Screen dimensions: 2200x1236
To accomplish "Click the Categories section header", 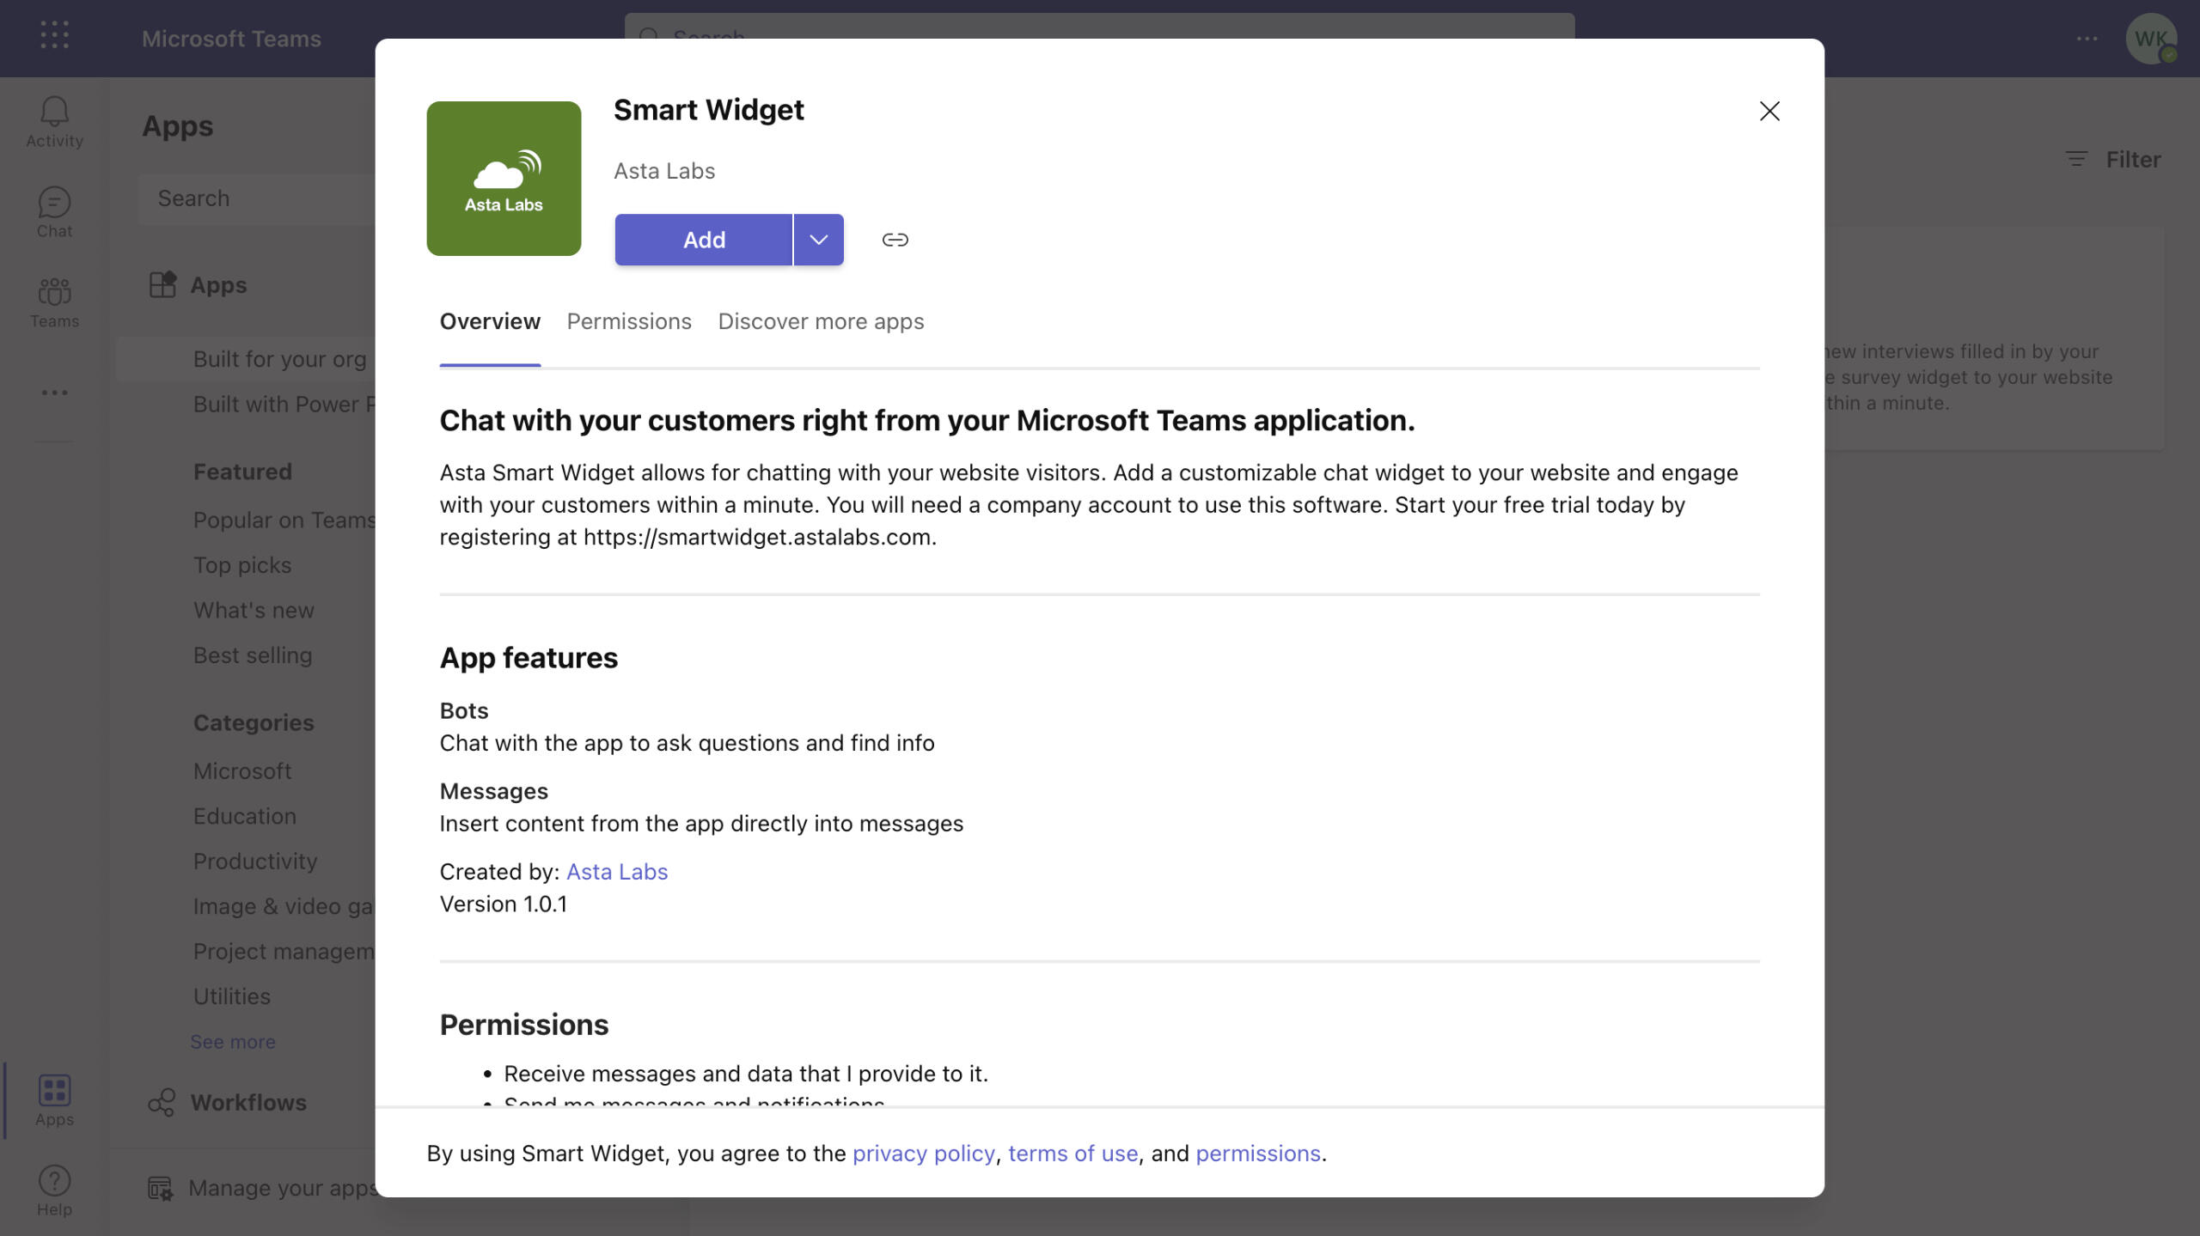I will tap(254, 722).
